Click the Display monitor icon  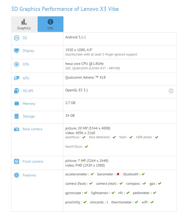click(x=17, y=51)
